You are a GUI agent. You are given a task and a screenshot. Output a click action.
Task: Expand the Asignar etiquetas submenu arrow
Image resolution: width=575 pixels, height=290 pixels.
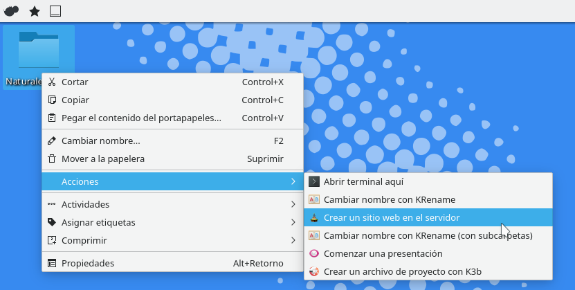click(x=293, y=222)
